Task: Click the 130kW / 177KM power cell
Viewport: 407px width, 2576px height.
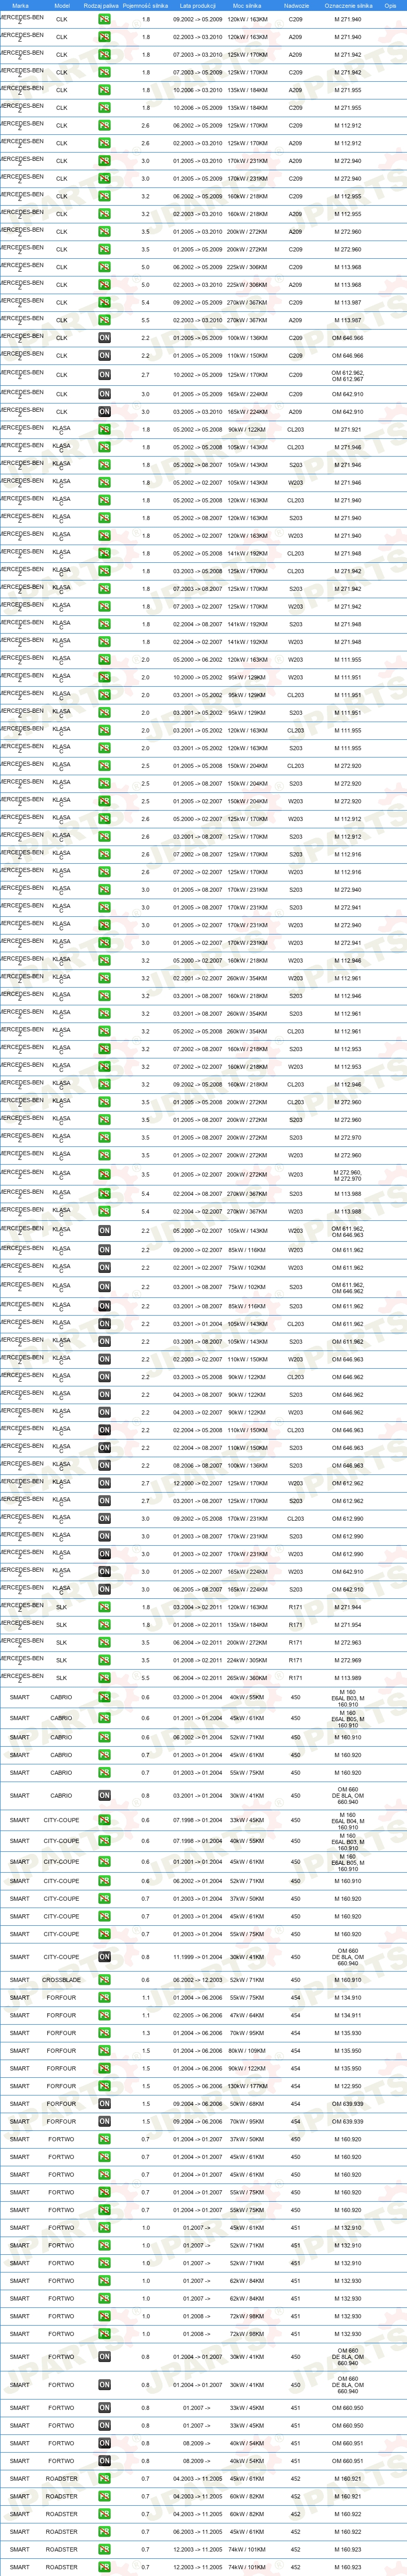Action: (x=247, y=2086)
